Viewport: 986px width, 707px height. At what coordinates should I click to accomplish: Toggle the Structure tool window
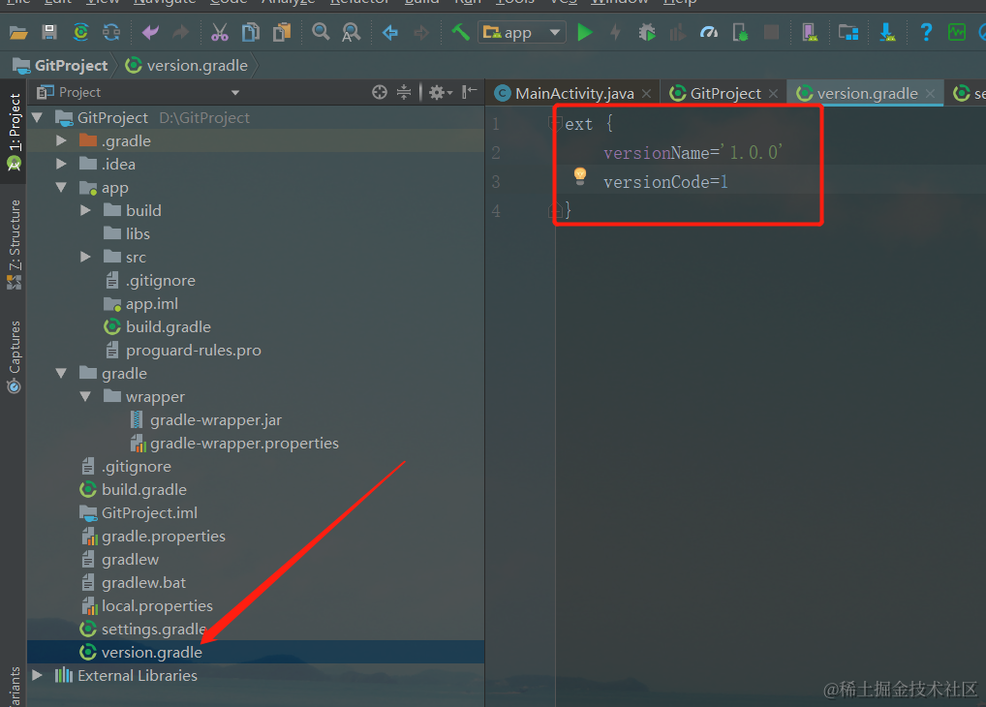click(14, 244)
